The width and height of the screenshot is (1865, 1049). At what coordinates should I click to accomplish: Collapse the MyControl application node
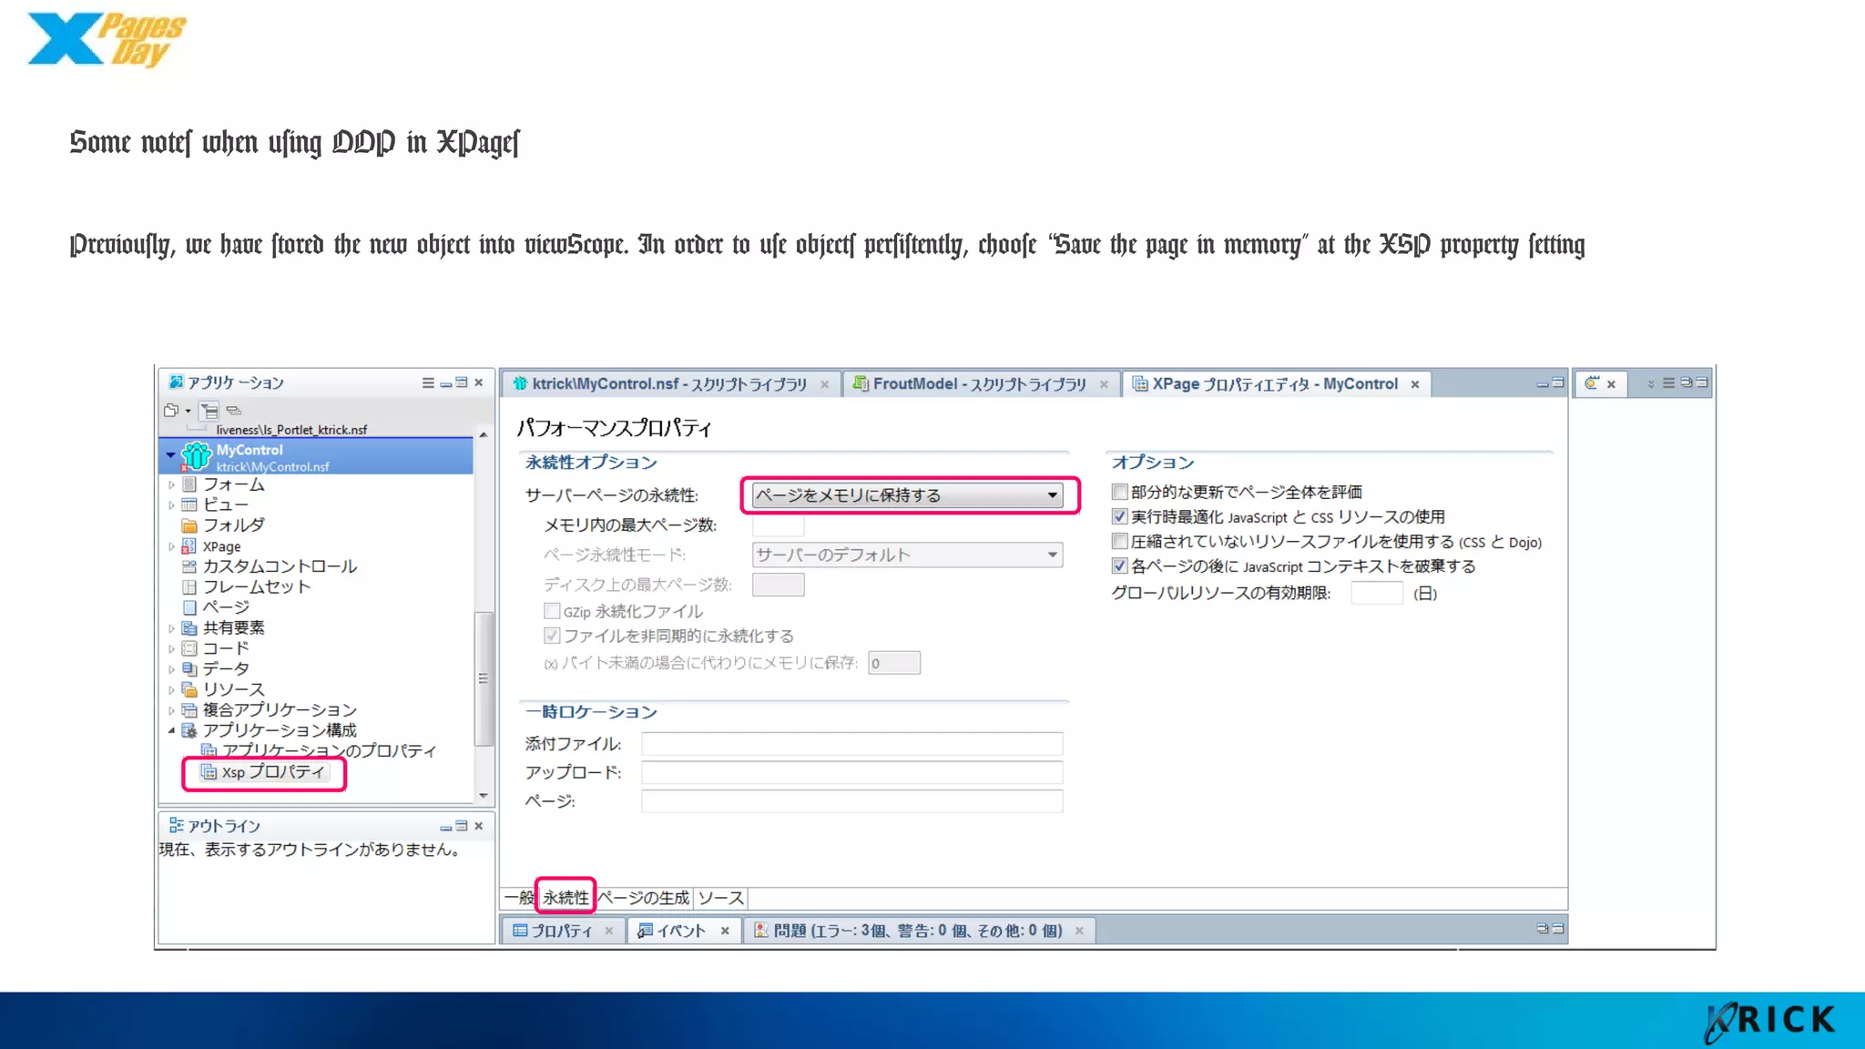[170, 453]
